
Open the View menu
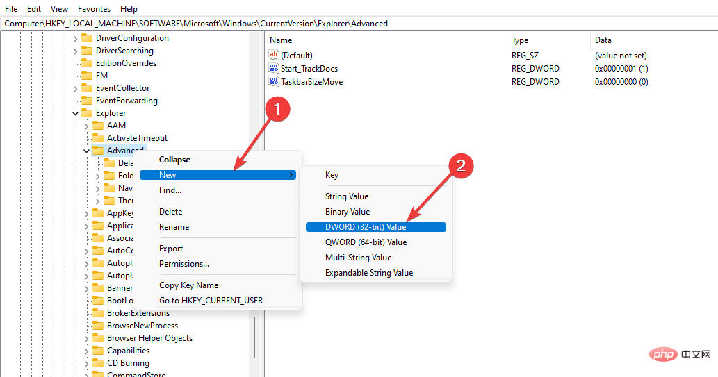click(x=60, y=9)
